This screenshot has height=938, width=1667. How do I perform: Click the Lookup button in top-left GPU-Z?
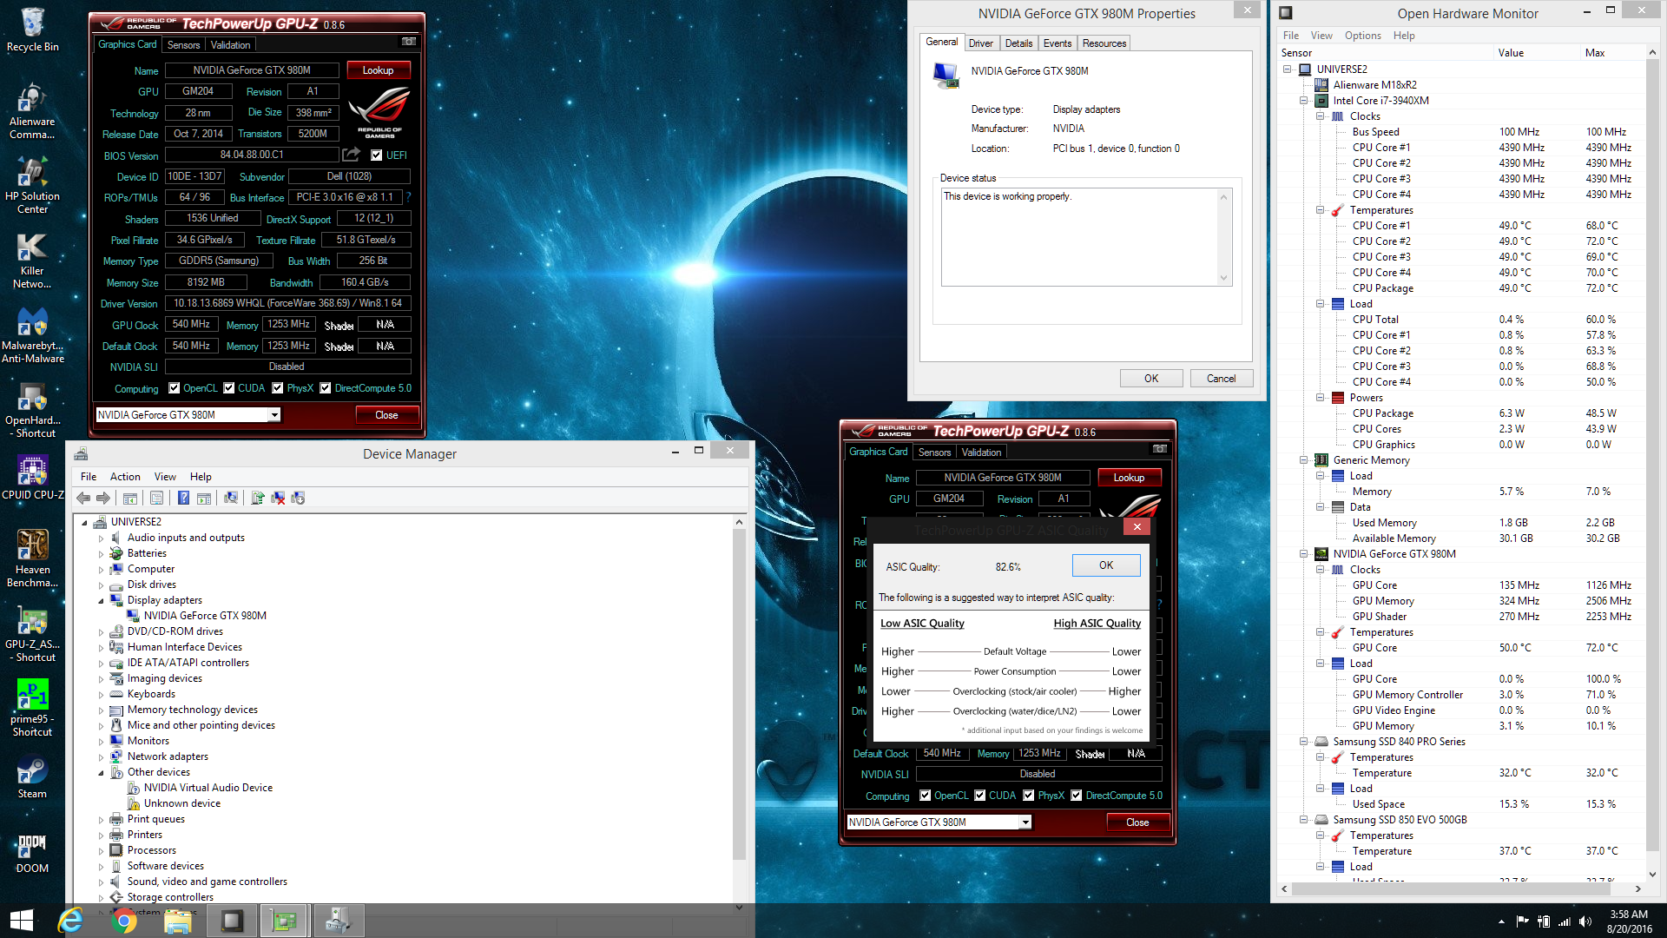click(378, 70)
